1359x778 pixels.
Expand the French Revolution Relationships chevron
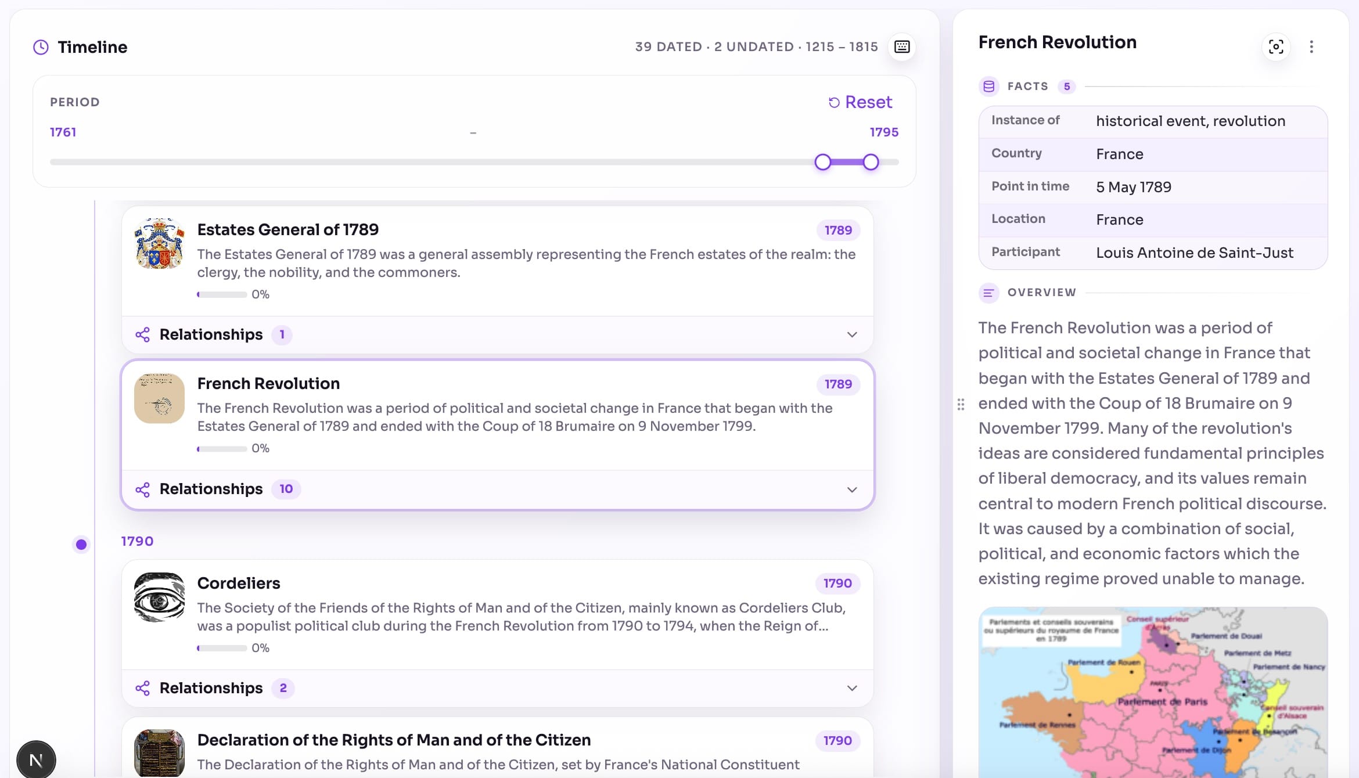point(852,489)
